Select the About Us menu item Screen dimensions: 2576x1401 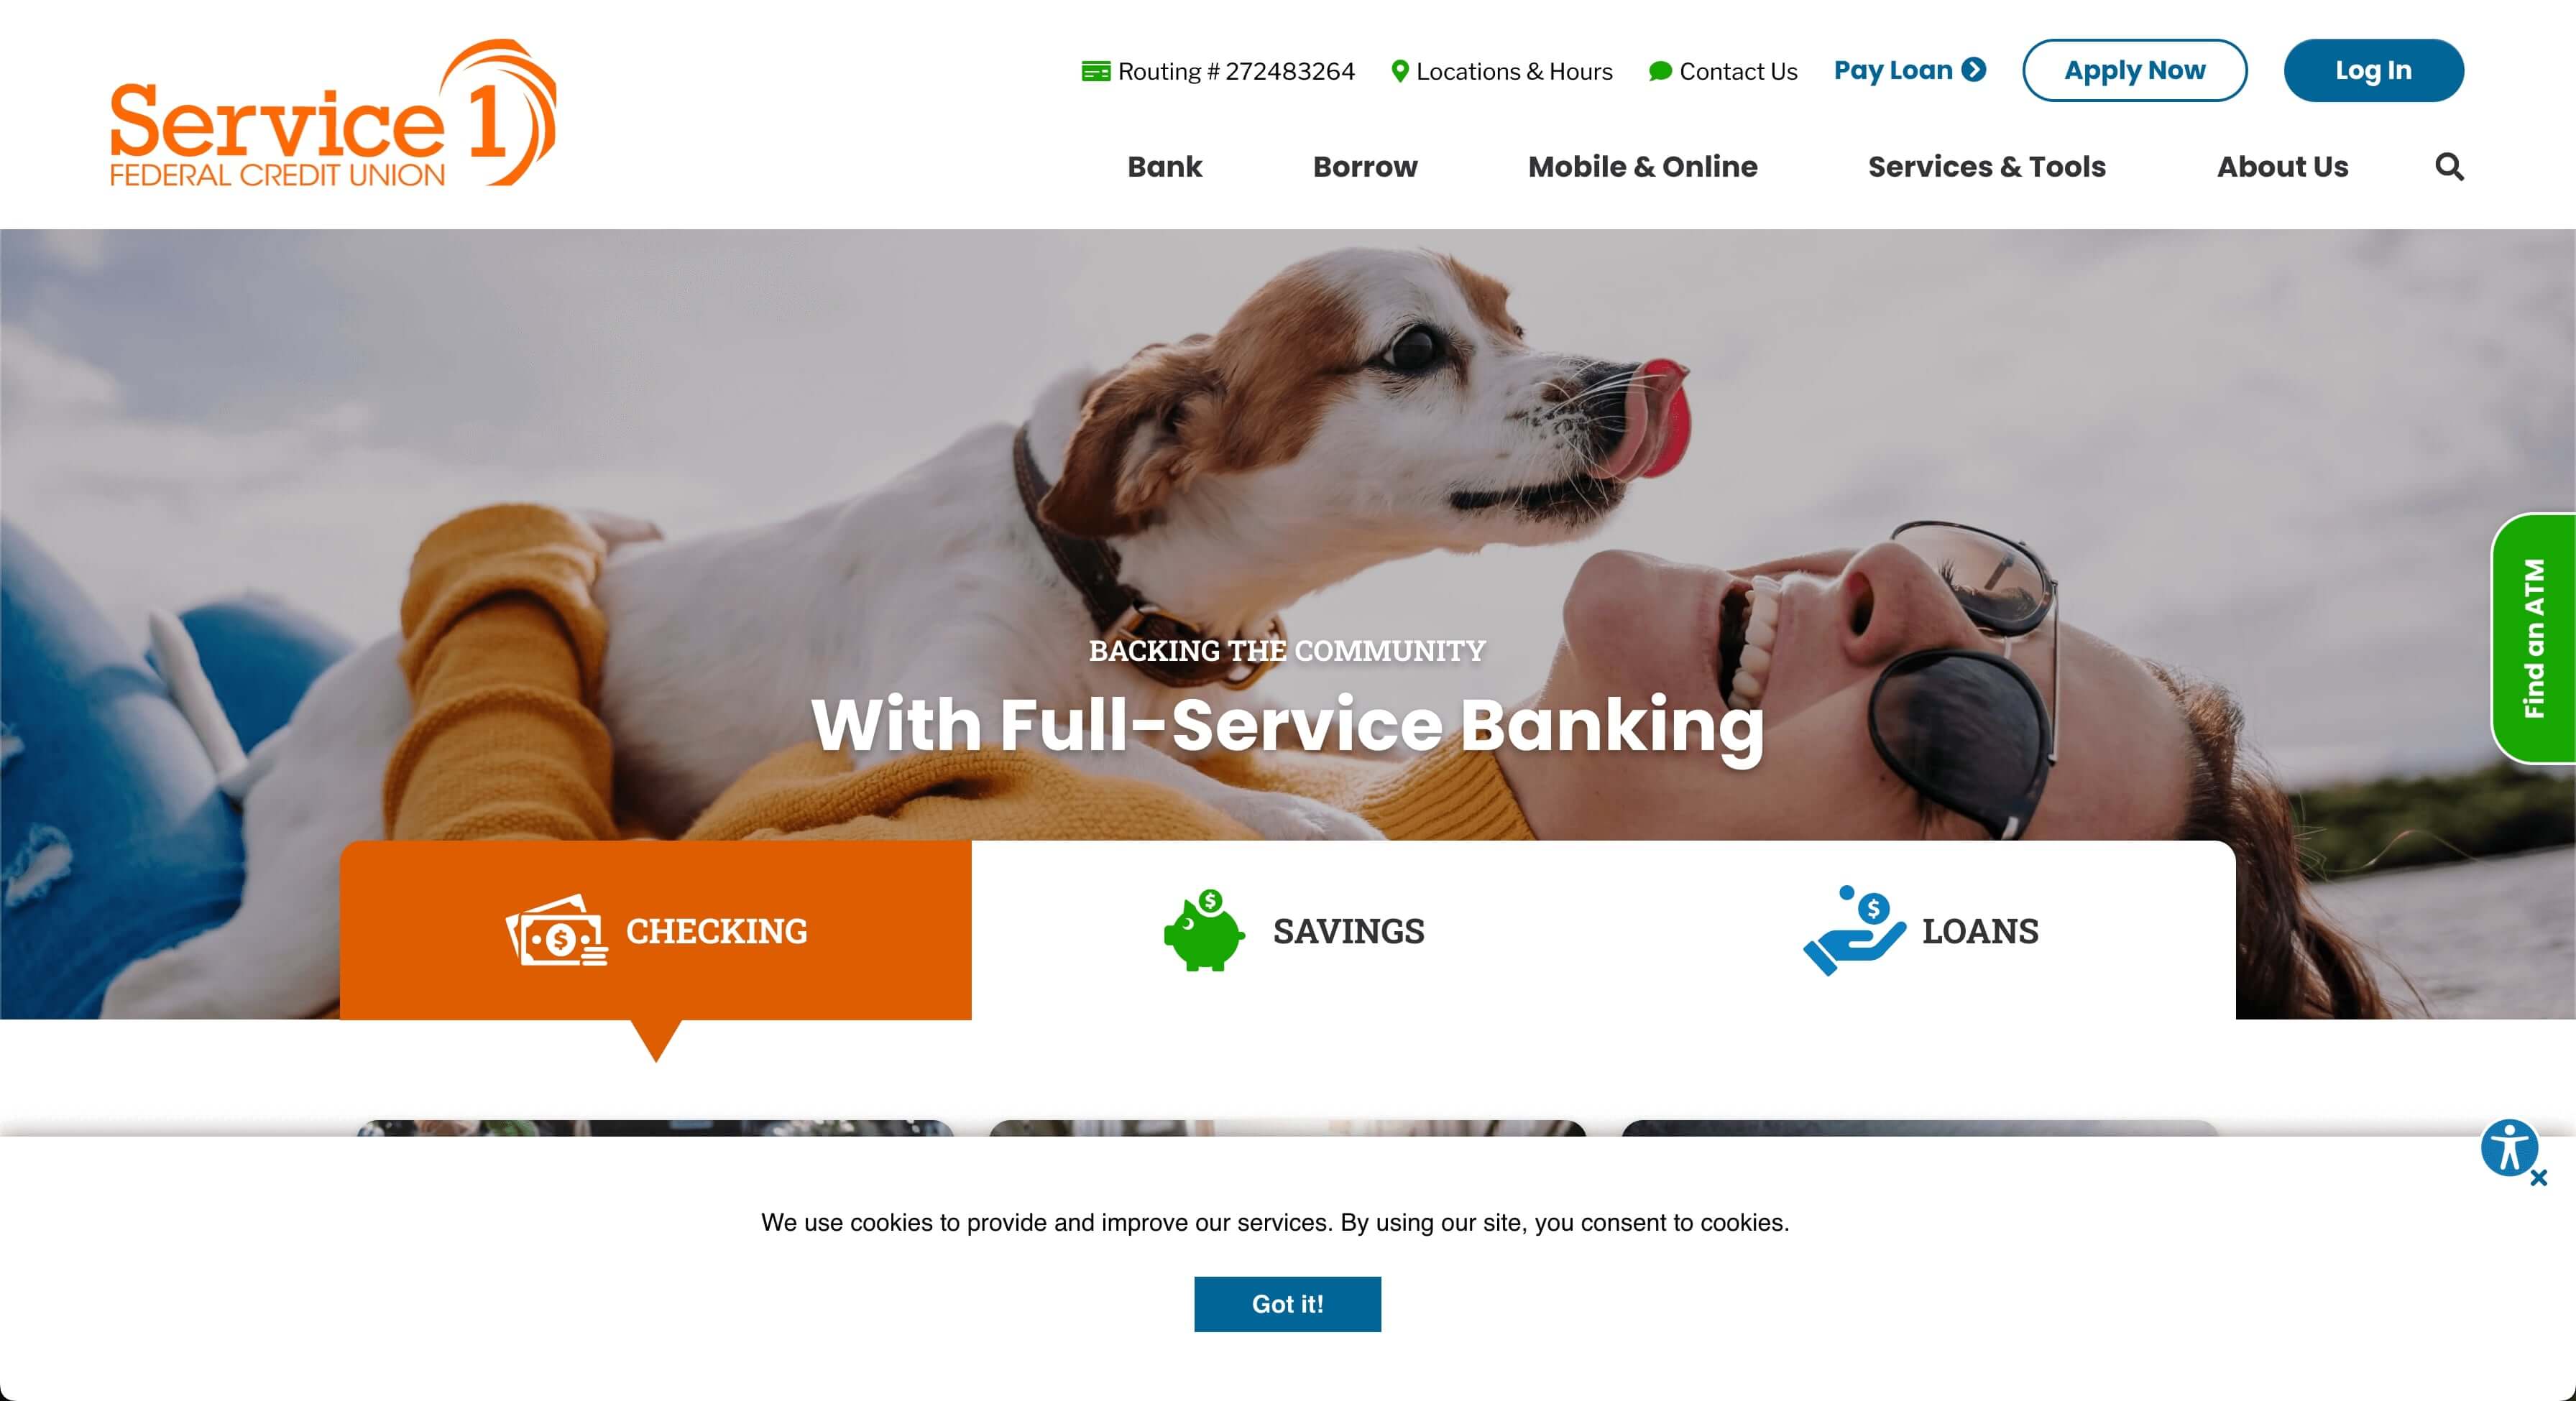point(2283,166)
